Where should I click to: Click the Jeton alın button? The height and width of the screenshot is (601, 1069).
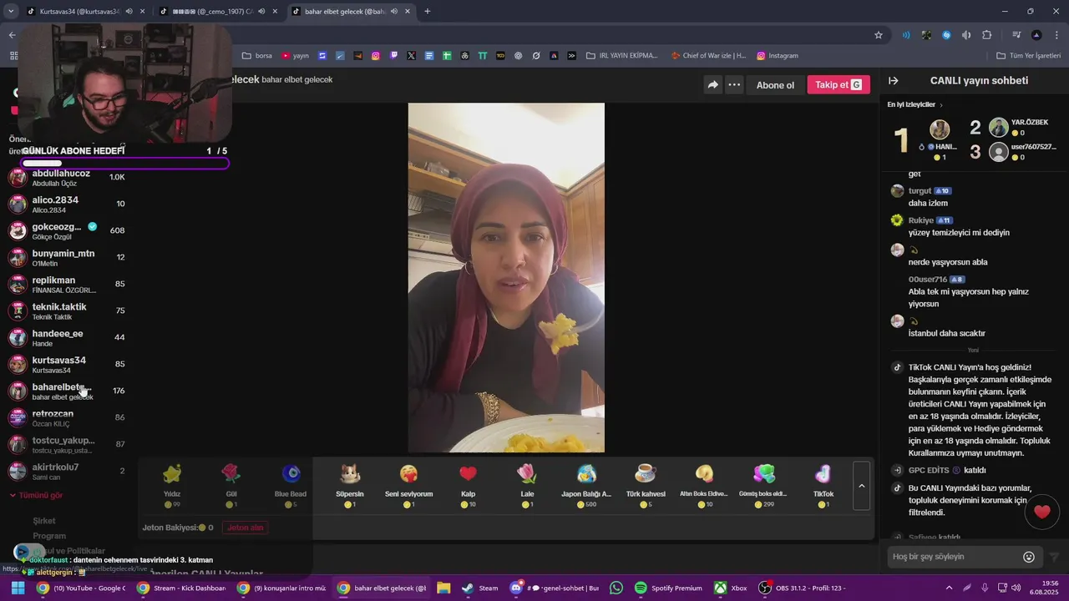tap(246, 528)
